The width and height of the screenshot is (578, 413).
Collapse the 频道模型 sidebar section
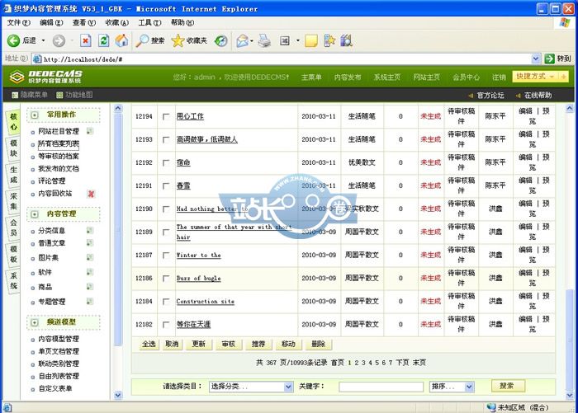point(35,322)
